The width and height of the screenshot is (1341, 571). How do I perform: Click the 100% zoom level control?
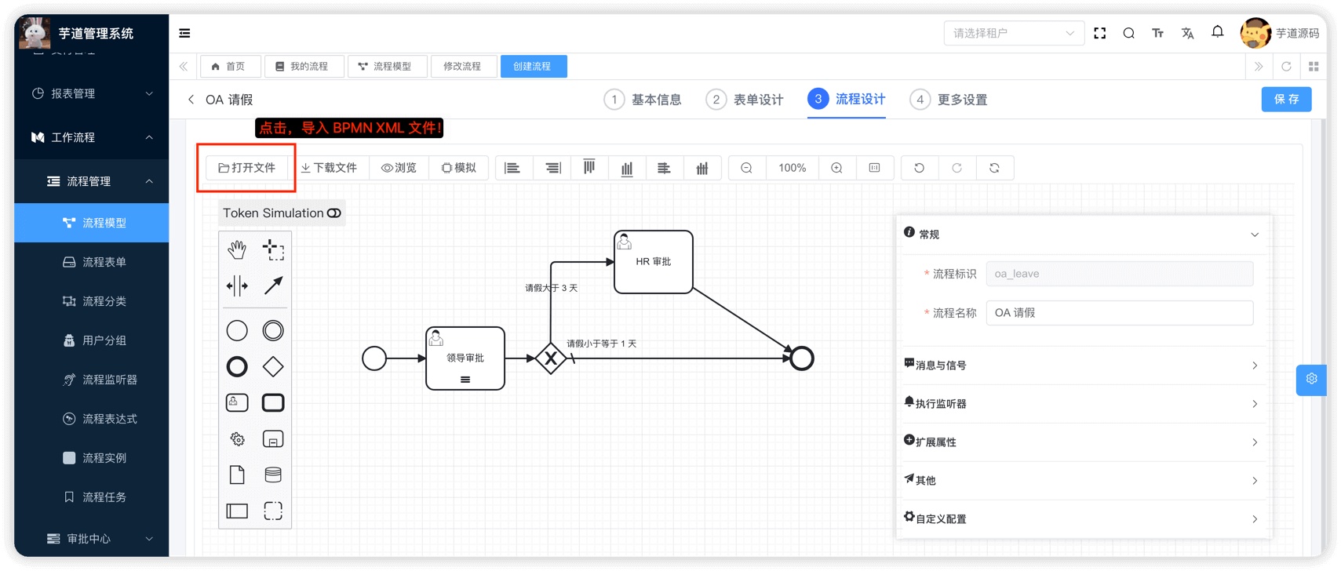[x=792, y=168]
